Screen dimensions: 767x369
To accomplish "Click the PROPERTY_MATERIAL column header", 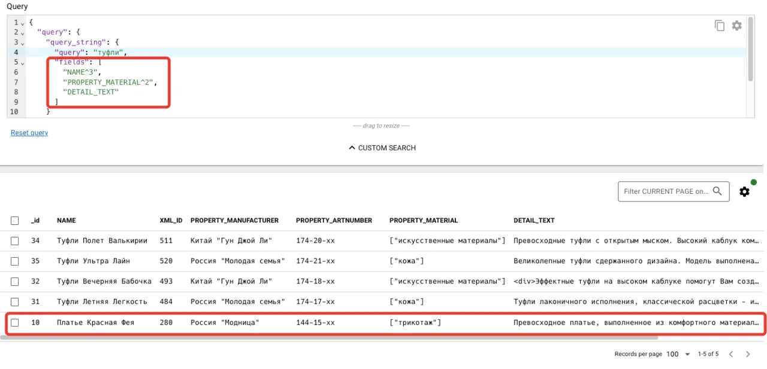I will pos(423,221).
